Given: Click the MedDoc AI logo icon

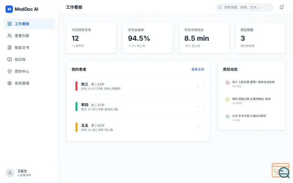Looking at the screenshot, I should click(x=9, y=9).
